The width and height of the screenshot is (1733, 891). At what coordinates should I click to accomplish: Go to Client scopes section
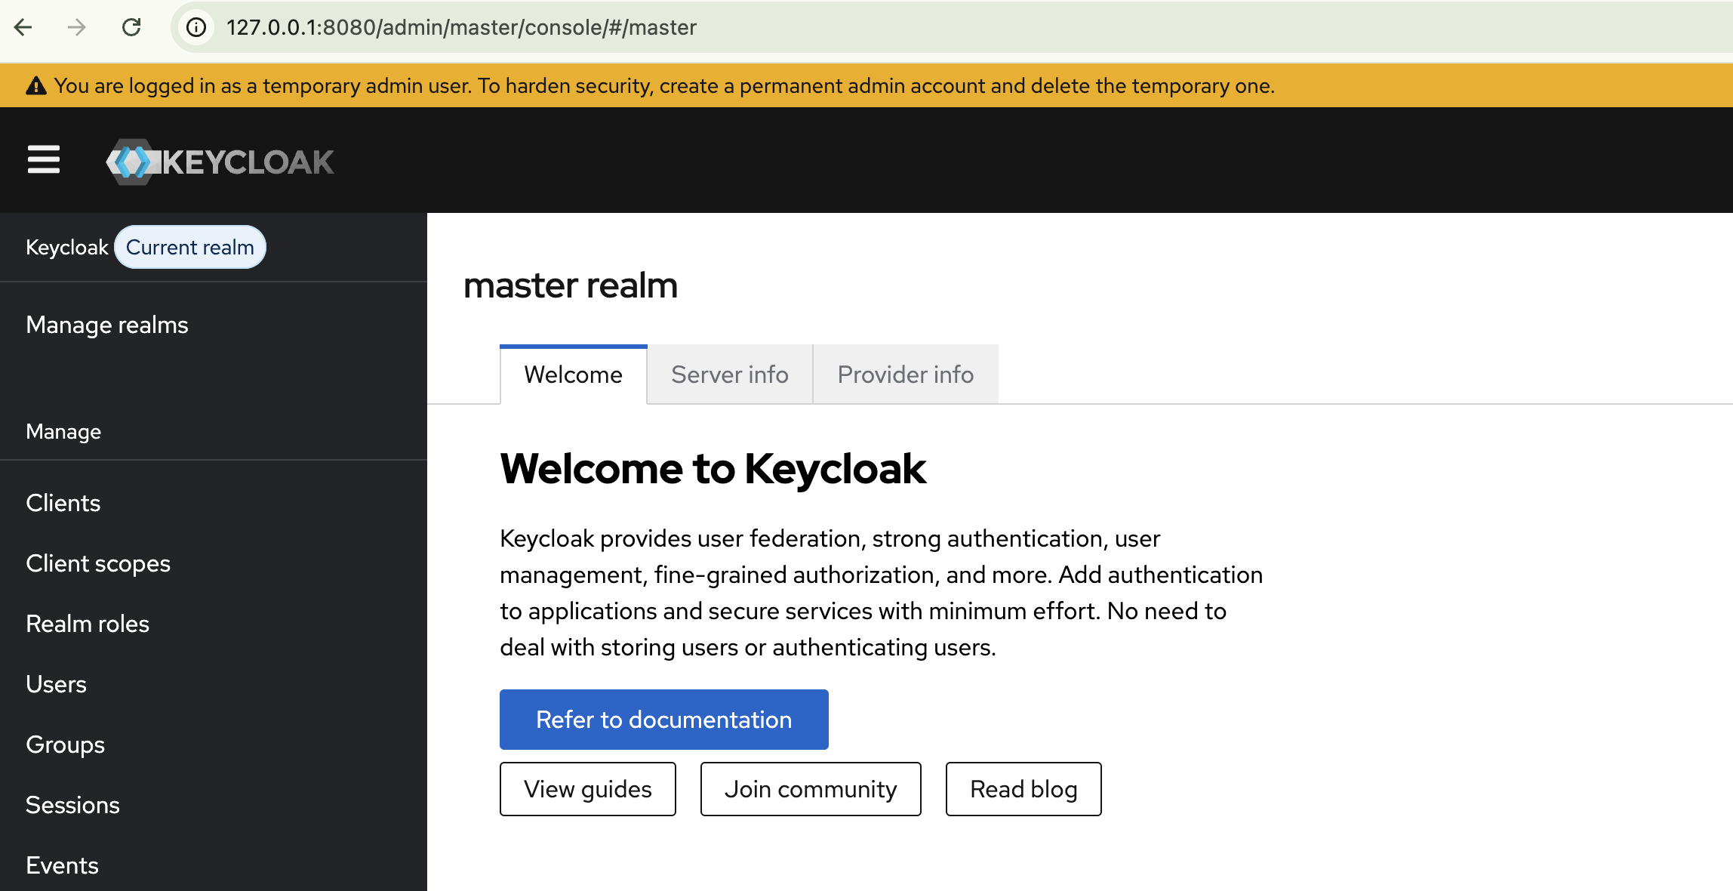(98, 563)
